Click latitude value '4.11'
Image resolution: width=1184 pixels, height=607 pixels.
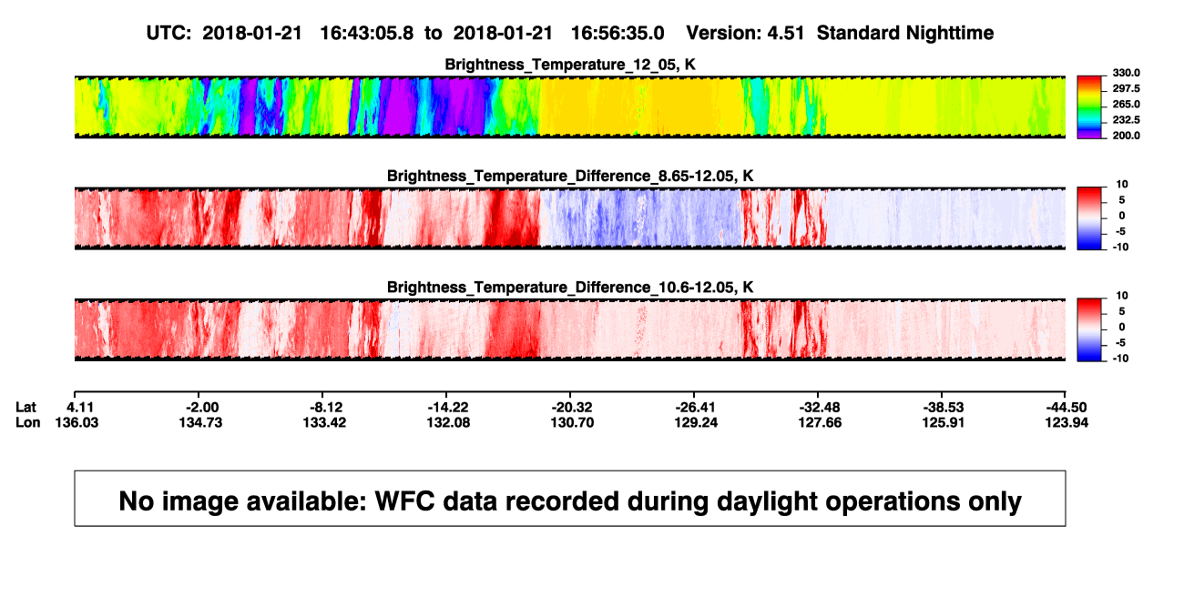(x=81, y=407)
